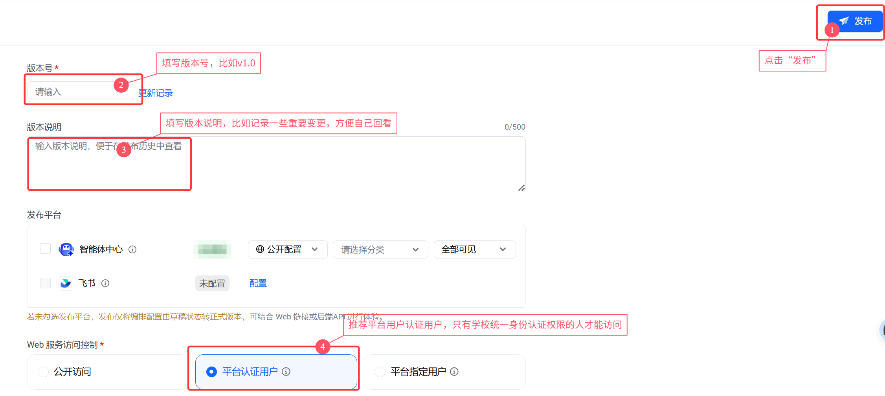Image resolution: width=885 pixels, height=396 pixels.
Task: Select the 平台指定用户 radio option
Action: tap(445, 372)
